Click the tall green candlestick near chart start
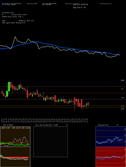 pyautogui.click(x=9, y=87)
